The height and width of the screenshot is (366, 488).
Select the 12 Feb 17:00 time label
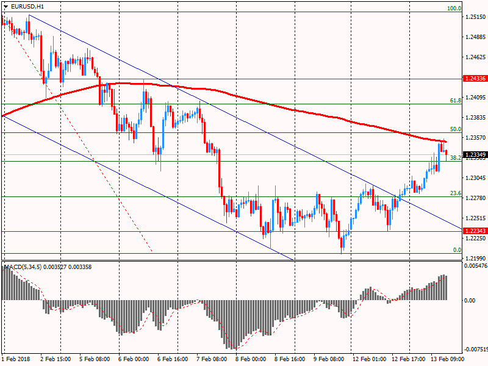(x=408, y=359)
